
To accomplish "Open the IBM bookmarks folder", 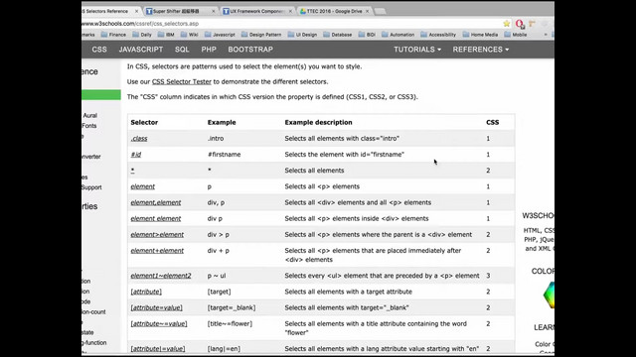I will tap(166, 35).
